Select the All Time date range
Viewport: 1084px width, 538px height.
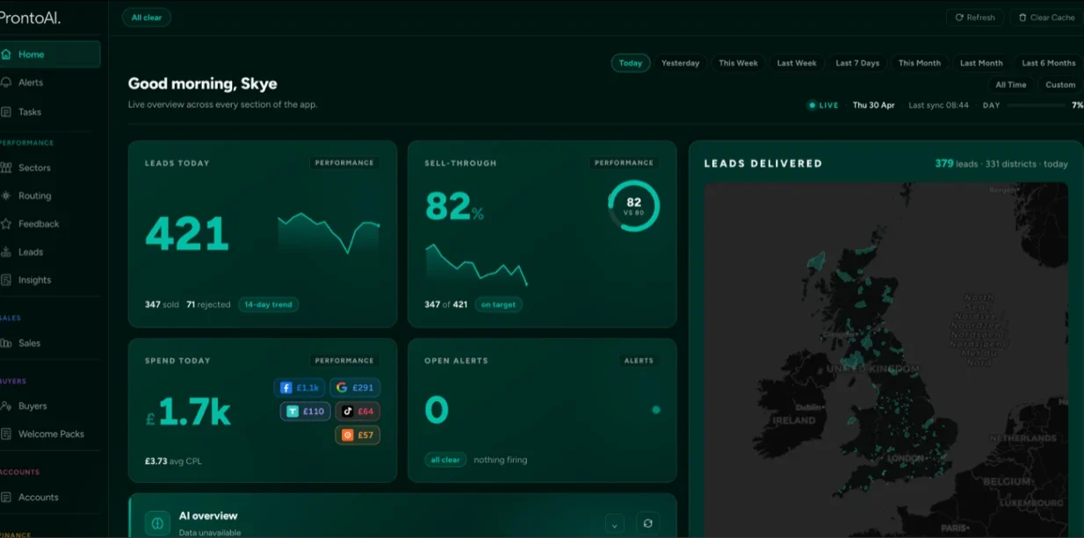coord(1011,85)
